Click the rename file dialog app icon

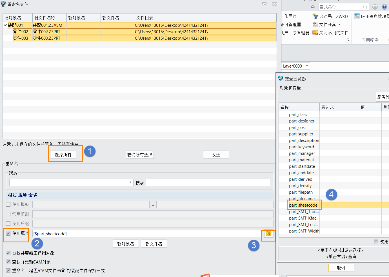[3, 4]
